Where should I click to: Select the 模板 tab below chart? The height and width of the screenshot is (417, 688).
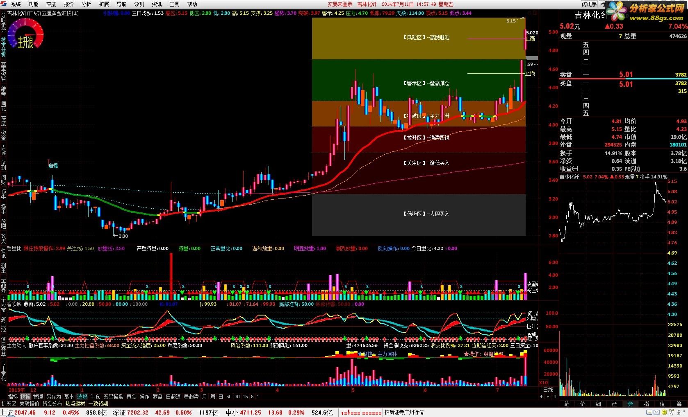click(25, 397)
